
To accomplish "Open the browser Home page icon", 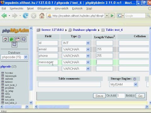I will 42,16.
